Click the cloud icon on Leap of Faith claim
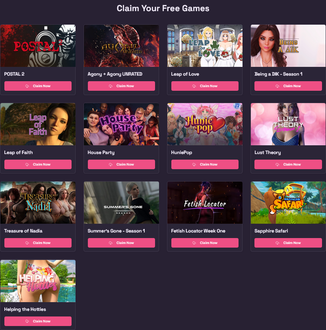The height and width of the screenshot is (330, 326). point(27,164)
